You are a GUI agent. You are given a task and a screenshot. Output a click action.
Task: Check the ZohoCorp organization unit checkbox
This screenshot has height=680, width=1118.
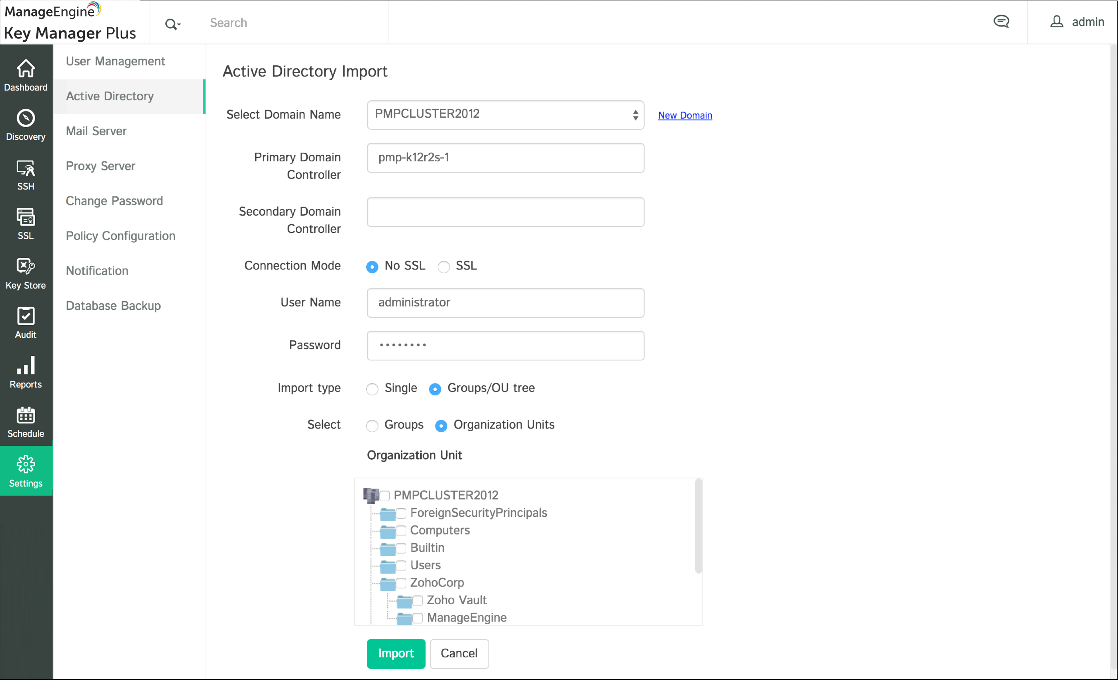tap(401, 583)
